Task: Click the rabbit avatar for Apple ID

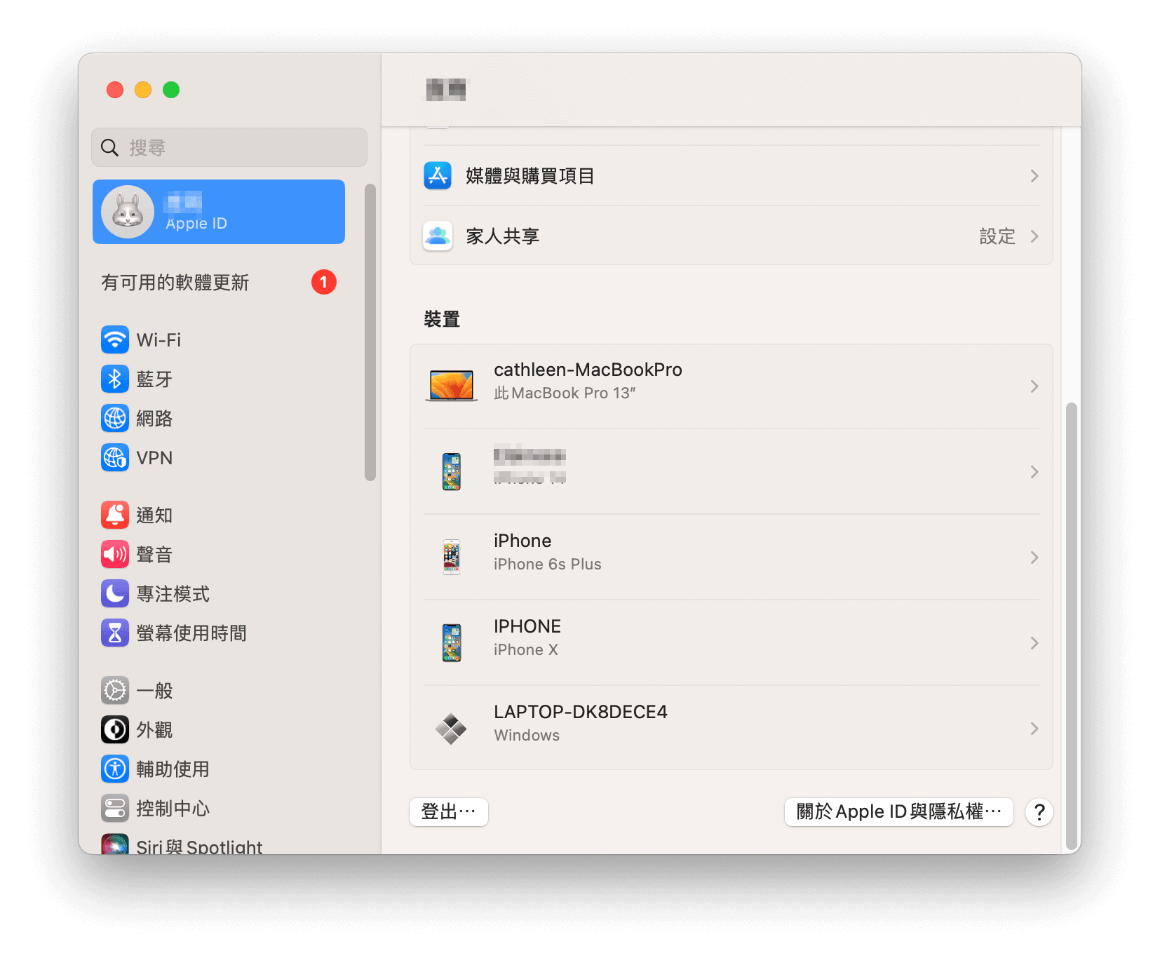Action: (128, 212)
